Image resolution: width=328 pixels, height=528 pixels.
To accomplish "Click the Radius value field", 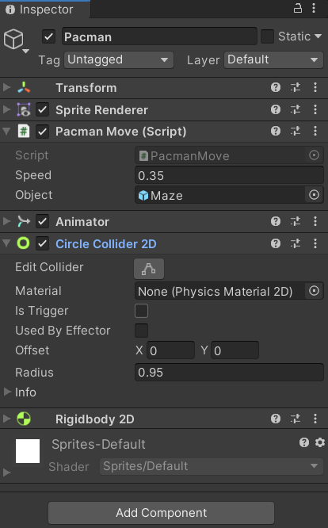I will pos(229,372).
